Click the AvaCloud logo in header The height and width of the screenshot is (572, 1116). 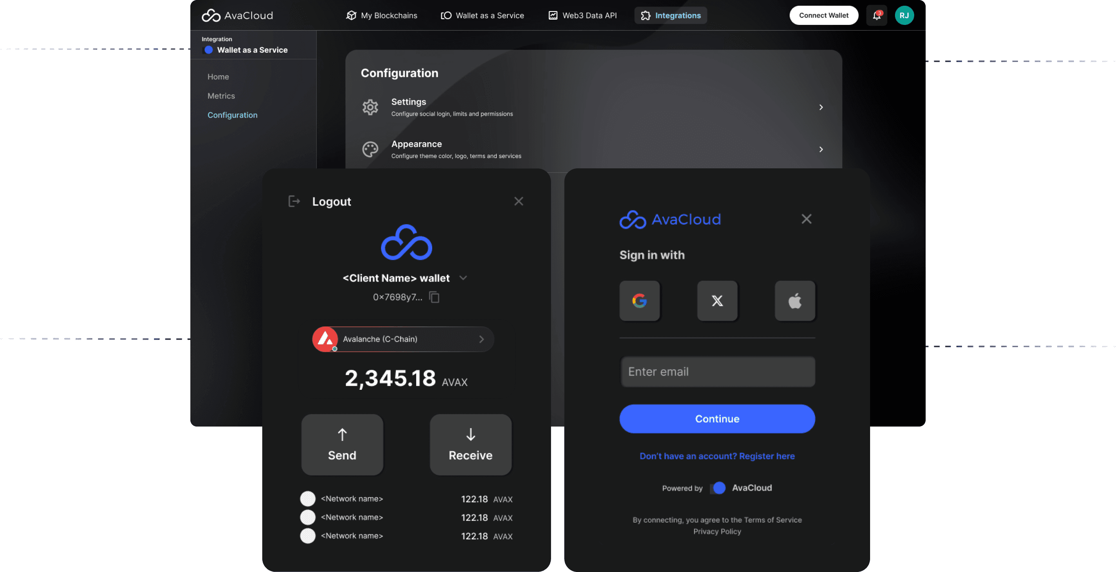(237, 16)
